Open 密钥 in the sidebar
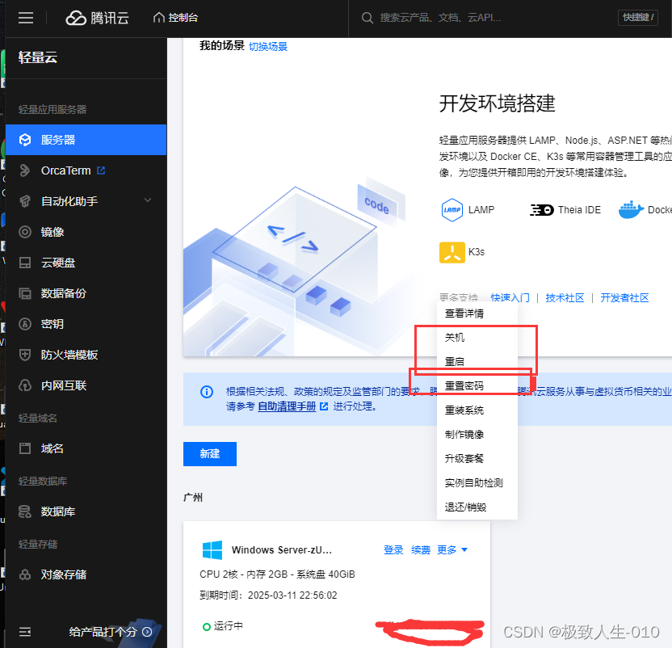Viewport: 672px width, 648px height. pos(52,324)
